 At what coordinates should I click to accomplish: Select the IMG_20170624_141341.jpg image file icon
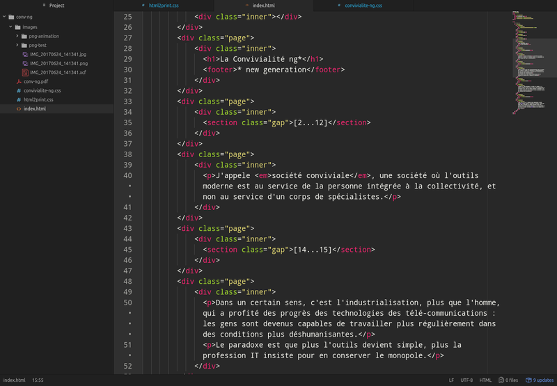pyautogui.click(x=25, y=54)
